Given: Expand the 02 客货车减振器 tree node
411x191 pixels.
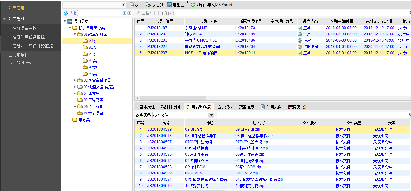Looking at the screenshot, I should [x=75, y=80].
